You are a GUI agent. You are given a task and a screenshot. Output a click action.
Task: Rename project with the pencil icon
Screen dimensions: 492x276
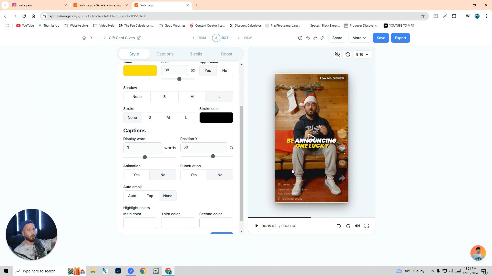[139, 38]
